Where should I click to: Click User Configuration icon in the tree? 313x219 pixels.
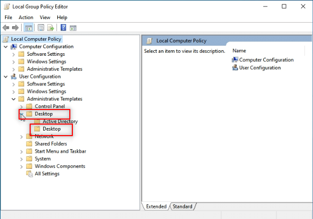(x=14, y=76)
